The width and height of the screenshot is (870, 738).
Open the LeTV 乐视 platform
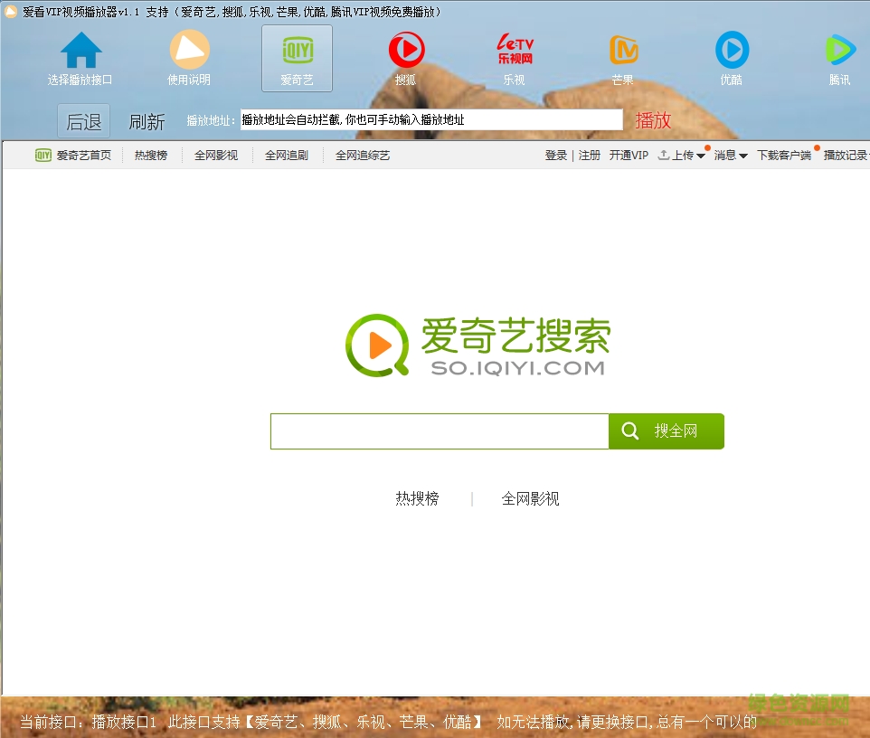[x=514, y=57]
